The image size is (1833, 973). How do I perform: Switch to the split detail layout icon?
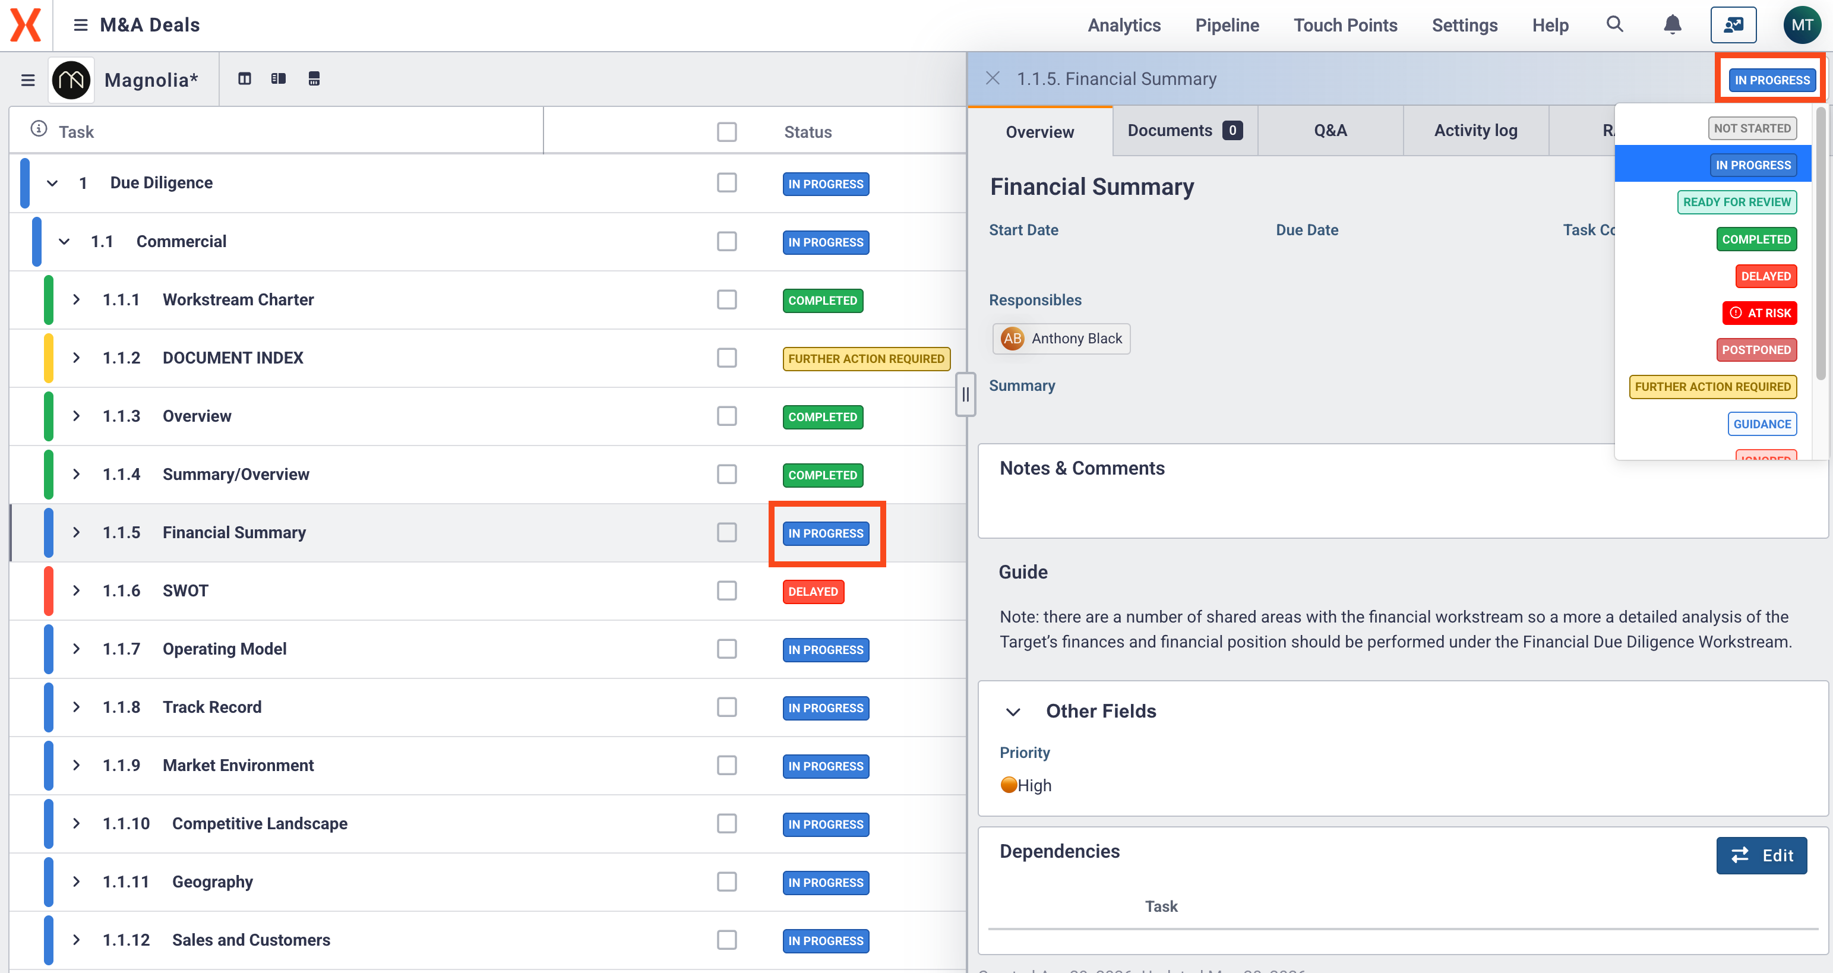click(278, 79)
